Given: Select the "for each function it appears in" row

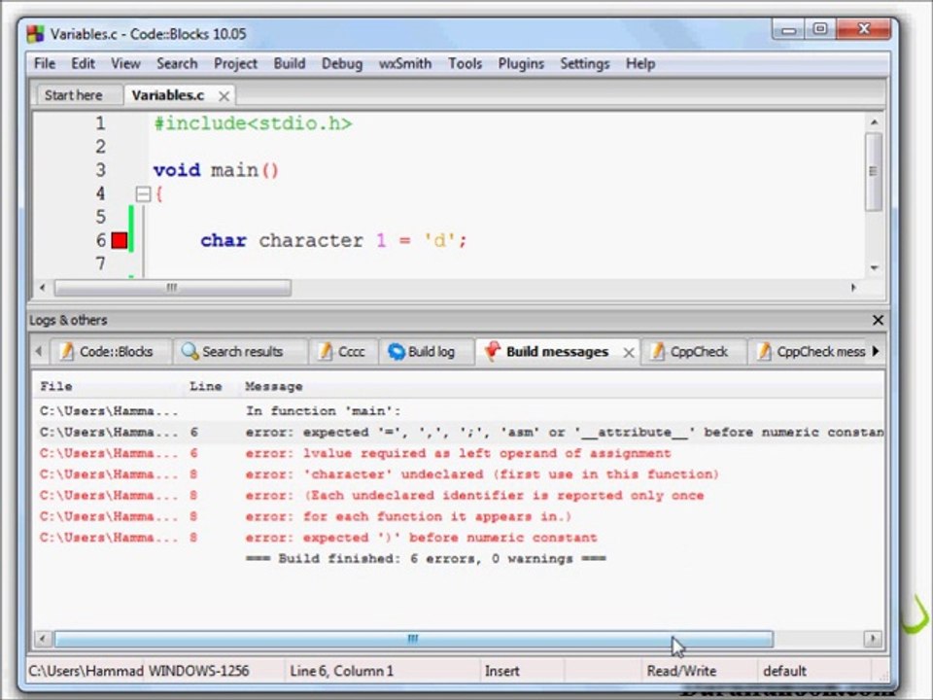Looking at the screenshot, I should [x=460, y=516].
